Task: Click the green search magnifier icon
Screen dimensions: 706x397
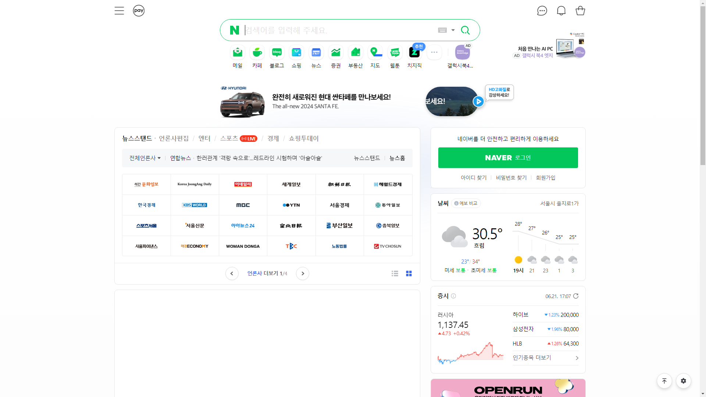Action: click(x=465, y=30)
